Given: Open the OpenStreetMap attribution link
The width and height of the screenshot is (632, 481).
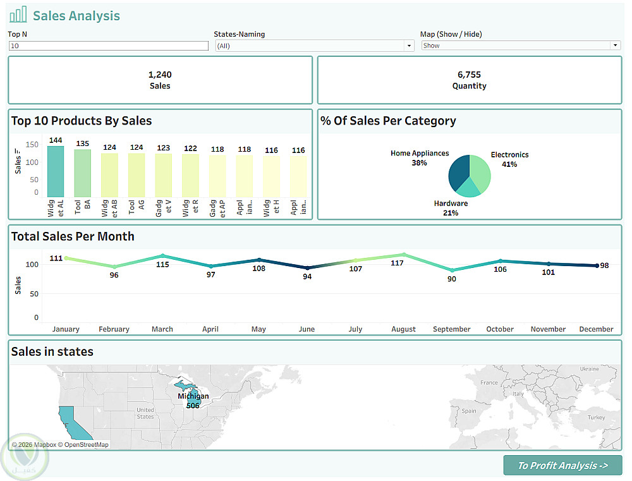Looking at the screenshot, I should coord(83,445).
